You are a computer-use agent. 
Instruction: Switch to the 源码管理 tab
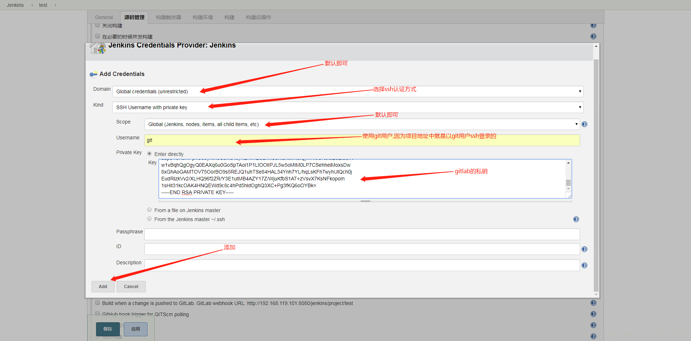coord(134,17)
